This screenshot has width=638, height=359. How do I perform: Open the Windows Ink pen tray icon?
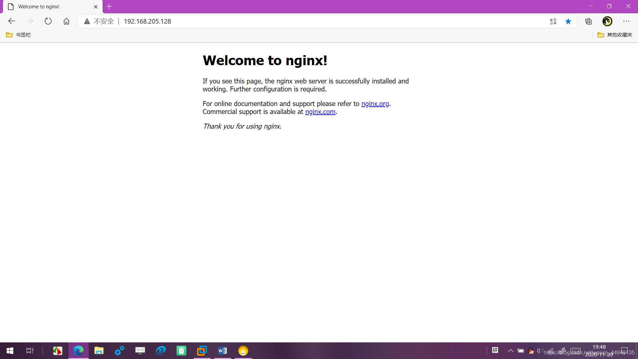563,351
